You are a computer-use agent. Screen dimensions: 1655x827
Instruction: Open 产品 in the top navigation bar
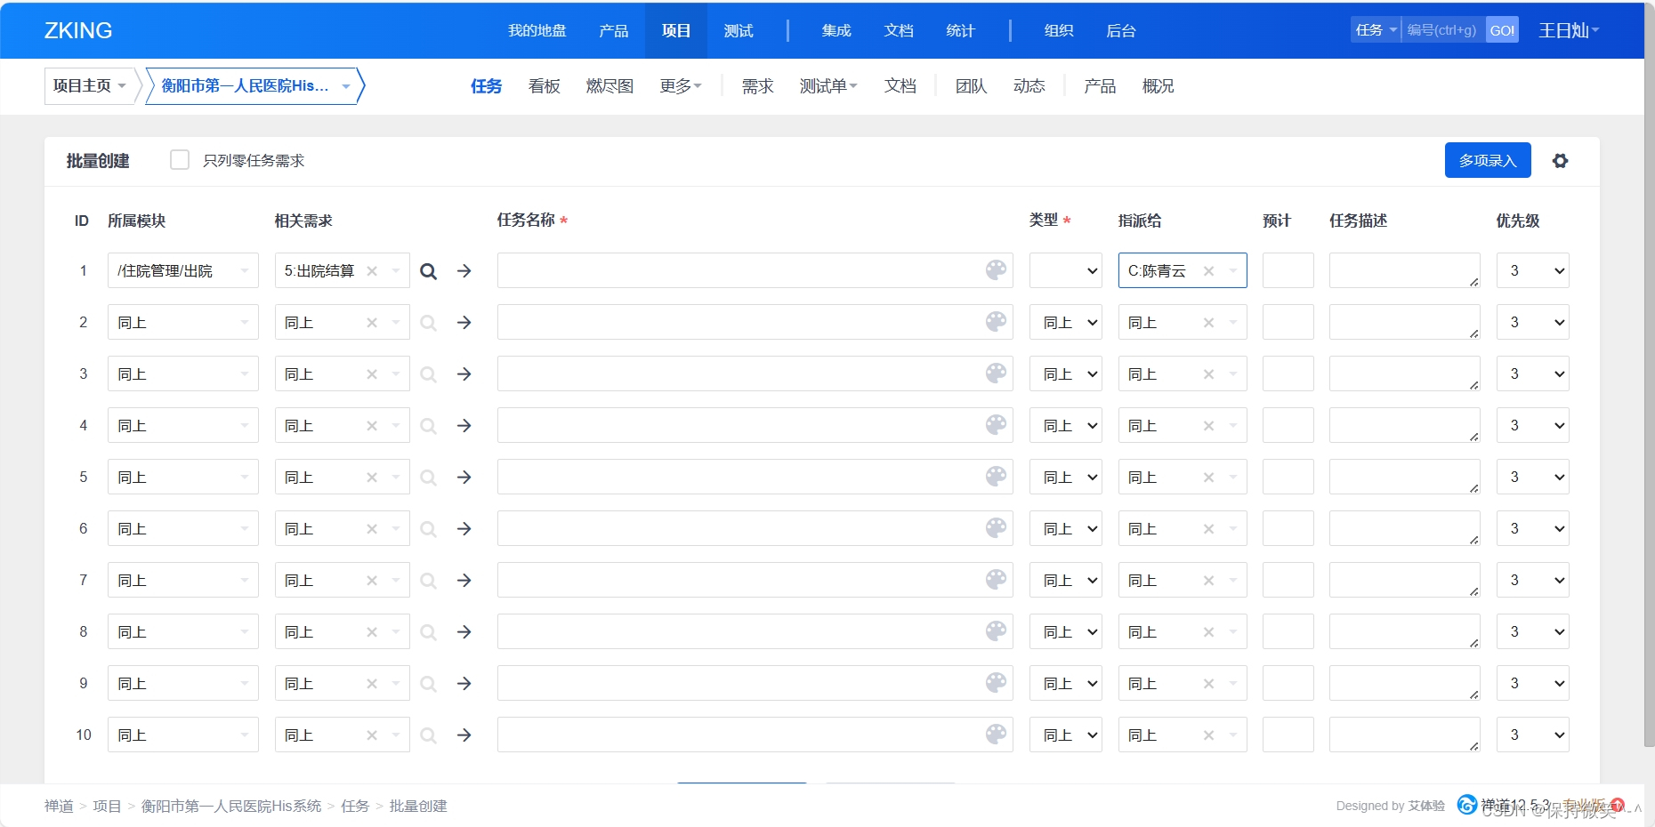[614, 30]
